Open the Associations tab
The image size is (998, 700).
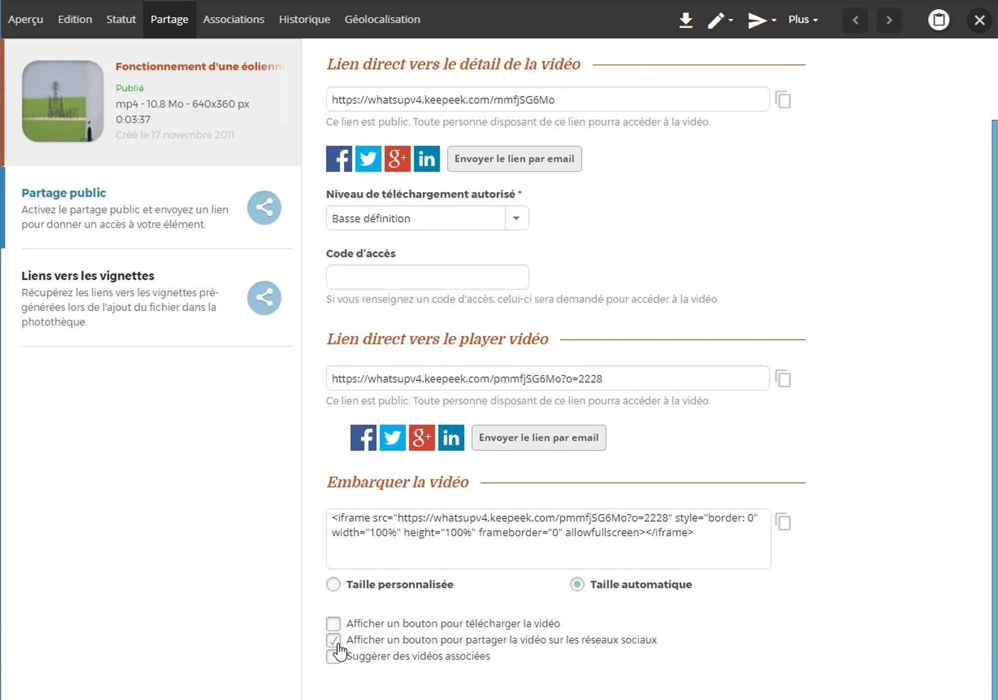point(234,19)
